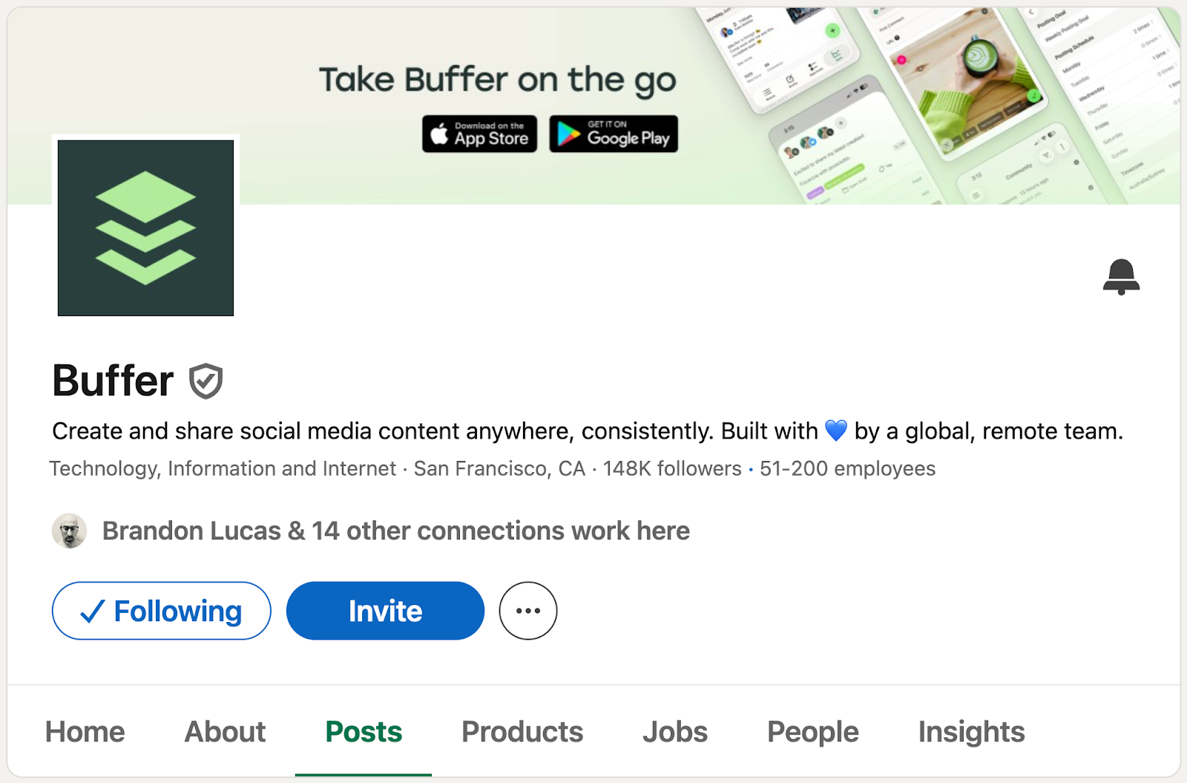Select the Get it on Google Play badge
The height and width of the screenshot is (783, 1187).
click(613, 134)
